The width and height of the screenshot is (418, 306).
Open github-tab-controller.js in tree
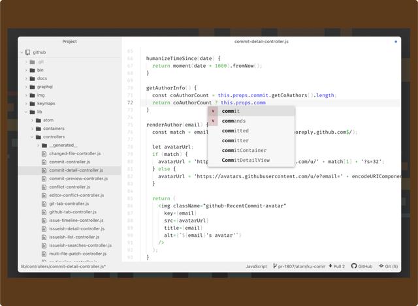pos(72,212)
